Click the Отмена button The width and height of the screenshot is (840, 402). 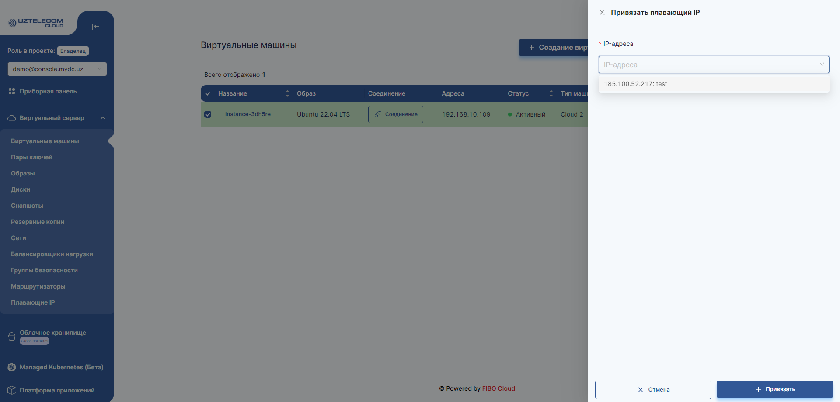(653, 389)
